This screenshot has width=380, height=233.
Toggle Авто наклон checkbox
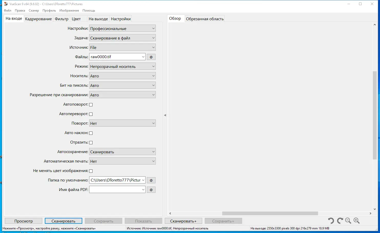91,133
